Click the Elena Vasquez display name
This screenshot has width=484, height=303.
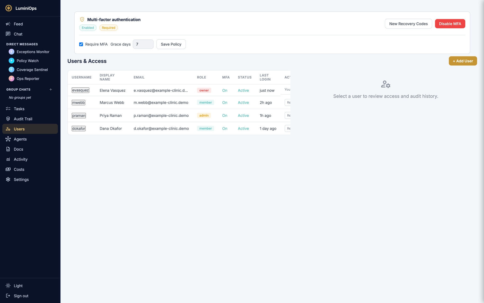(x=112, y=90)
